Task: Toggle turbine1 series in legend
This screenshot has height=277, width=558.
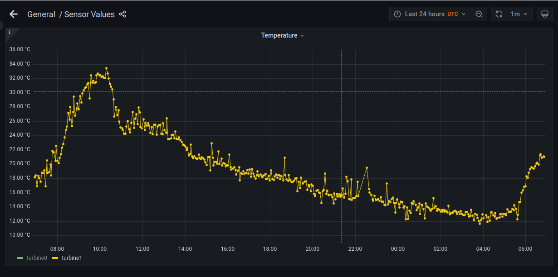Action: point(72,258)
